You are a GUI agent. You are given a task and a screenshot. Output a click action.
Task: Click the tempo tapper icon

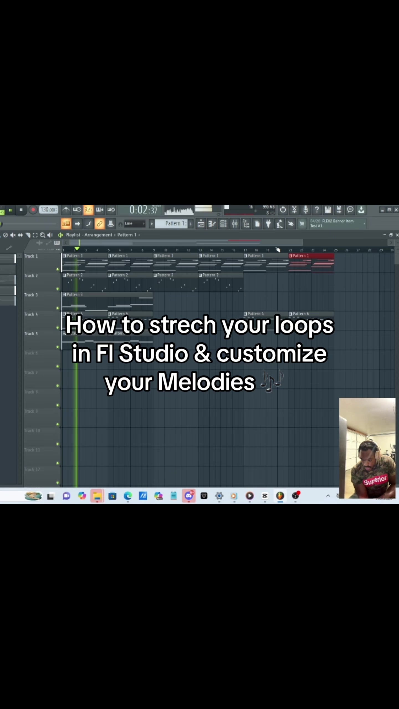click(x=279, y=224)
